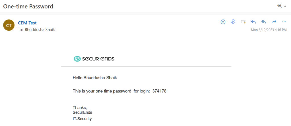
Task: Click the Hello Bhuddusha Shaik greeting line
Action: [95, 78]
